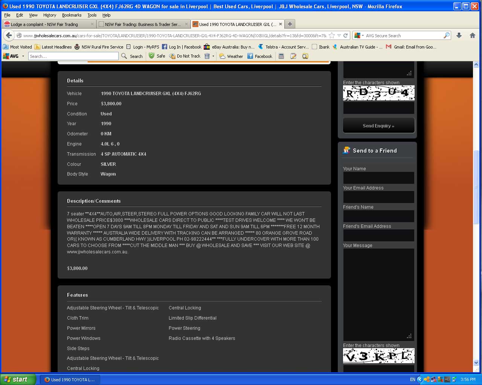The width and height of the screenshot is (482, 385).
Task: Click the system tray clock 3:56 PM
Action: [x=468, y=379]
